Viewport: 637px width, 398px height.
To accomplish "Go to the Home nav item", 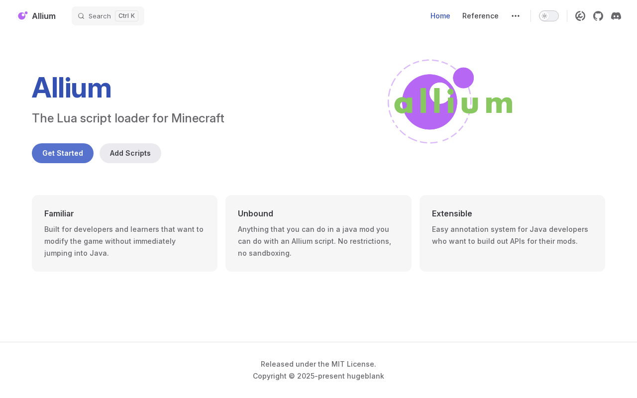I will click(440, 16).
